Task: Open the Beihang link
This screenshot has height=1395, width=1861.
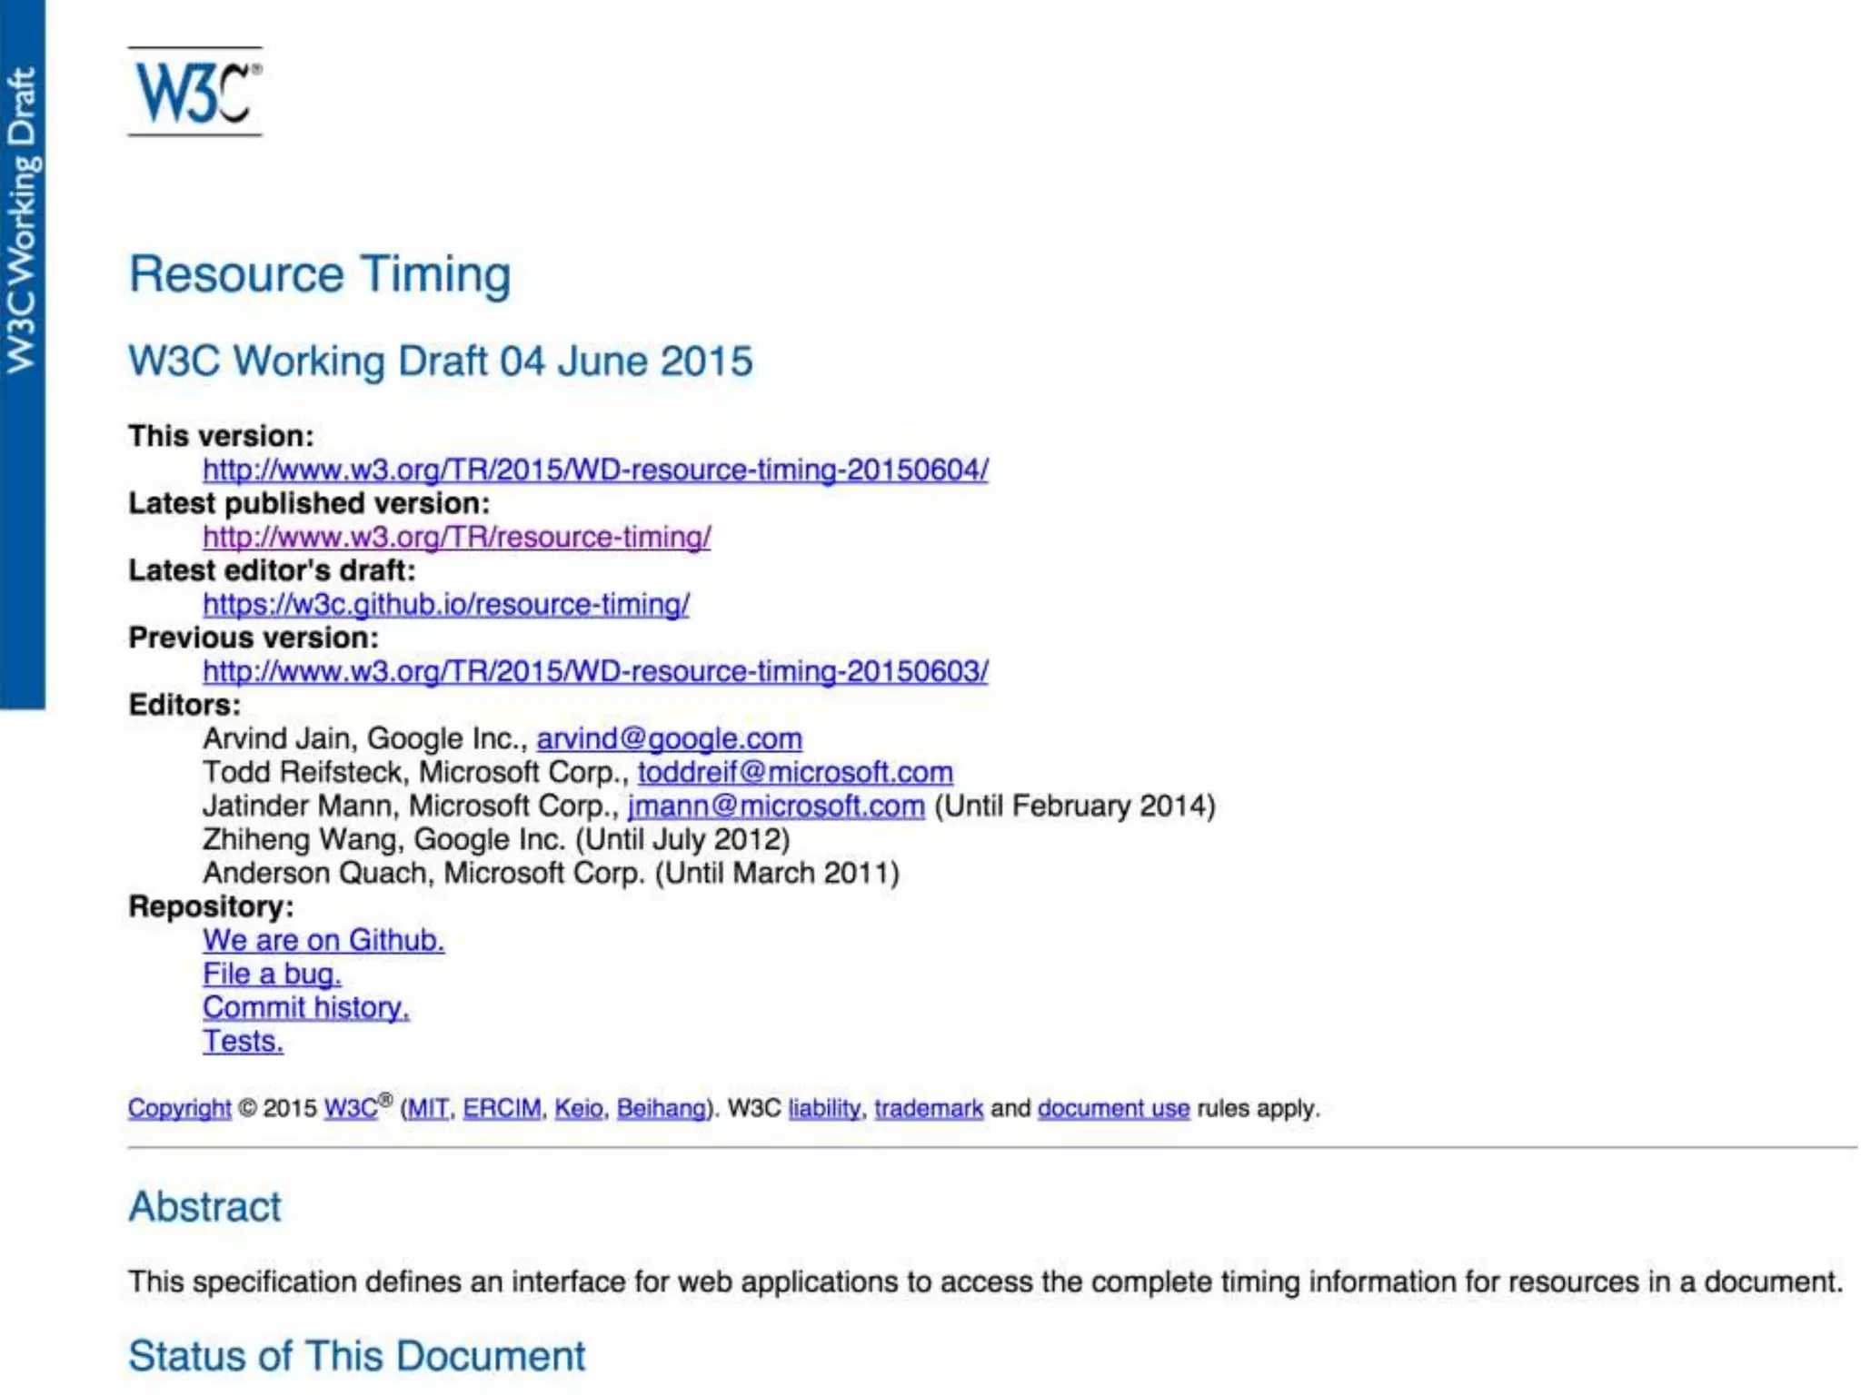Action: click(x=661, y=1108)
